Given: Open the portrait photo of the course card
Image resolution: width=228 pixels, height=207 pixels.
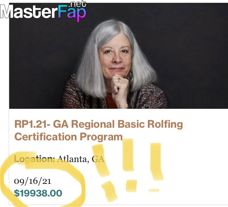Looking at the screenshot, I should click(118, 56).
